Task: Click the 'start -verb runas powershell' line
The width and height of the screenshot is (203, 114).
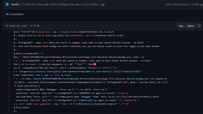Action: [x=71, y=104]
